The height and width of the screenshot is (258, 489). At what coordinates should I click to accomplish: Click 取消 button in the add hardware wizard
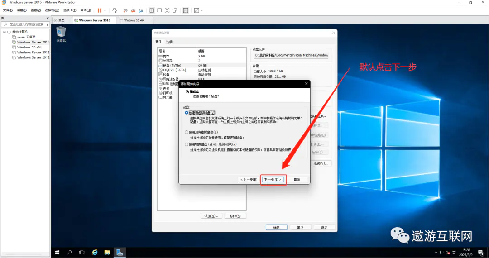point(297,180)
